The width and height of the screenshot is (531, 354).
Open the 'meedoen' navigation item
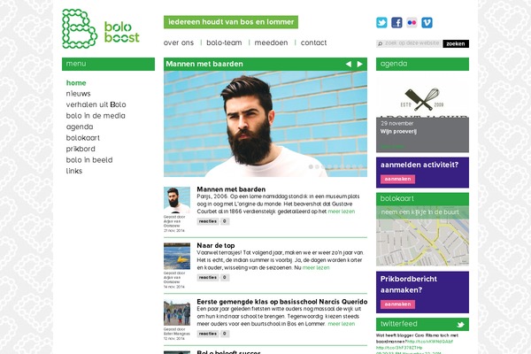click(271, 42)
